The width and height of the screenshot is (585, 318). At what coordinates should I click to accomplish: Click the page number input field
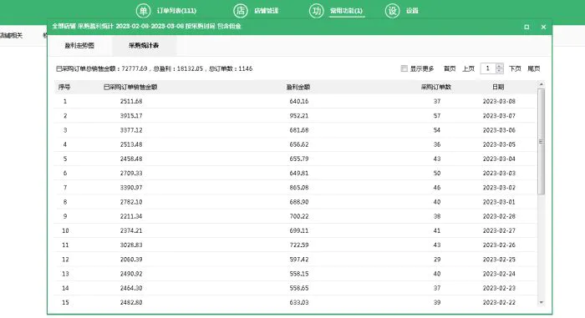click(x=488, y=68)
